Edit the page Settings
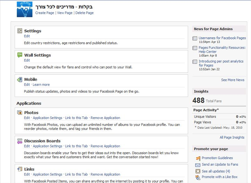251x183 pixels. [27, 36]
